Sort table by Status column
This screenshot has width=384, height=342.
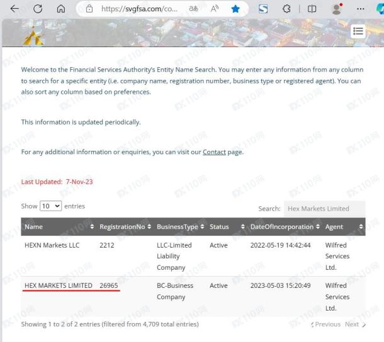click(227, 227)
